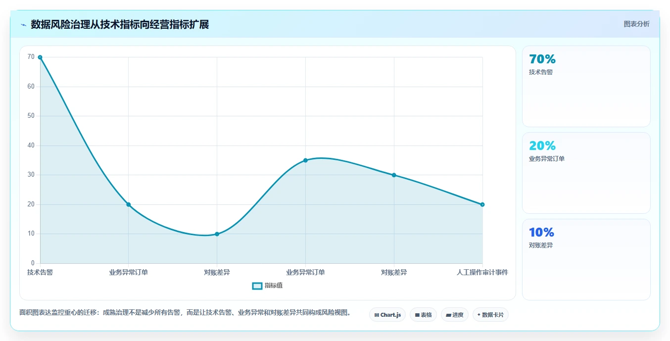Select the Chart.js tag pill

387,315
